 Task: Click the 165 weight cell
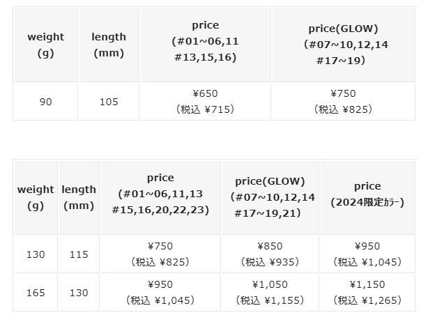(x=36, y=293)
